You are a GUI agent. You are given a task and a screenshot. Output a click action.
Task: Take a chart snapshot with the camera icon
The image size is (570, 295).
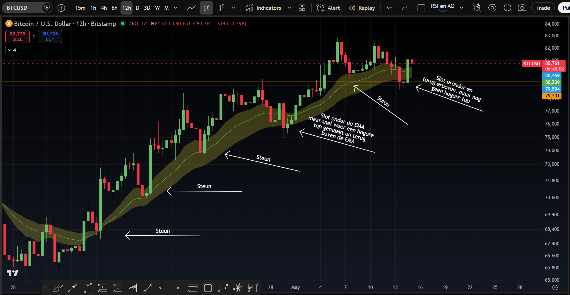point(522,8)
